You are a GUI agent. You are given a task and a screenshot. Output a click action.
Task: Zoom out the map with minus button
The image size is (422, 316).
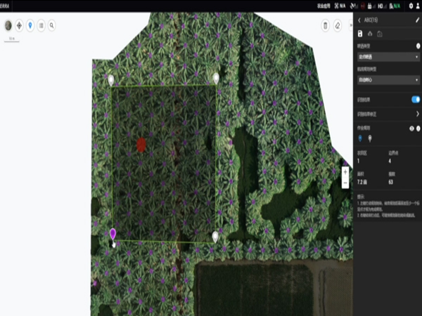click(x=345, y=183)
